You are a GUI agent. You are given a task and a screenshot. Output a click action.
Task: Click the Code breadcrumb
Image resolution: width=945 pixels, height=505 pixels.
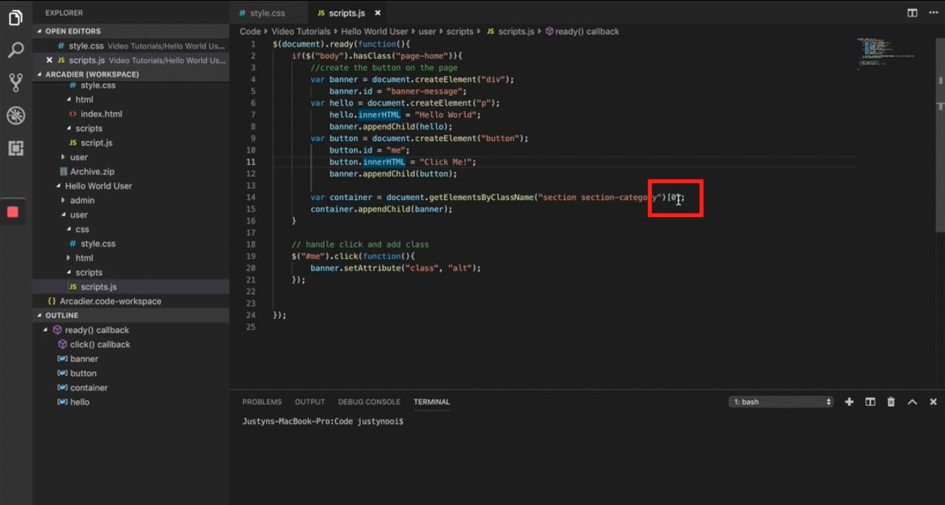250,32
